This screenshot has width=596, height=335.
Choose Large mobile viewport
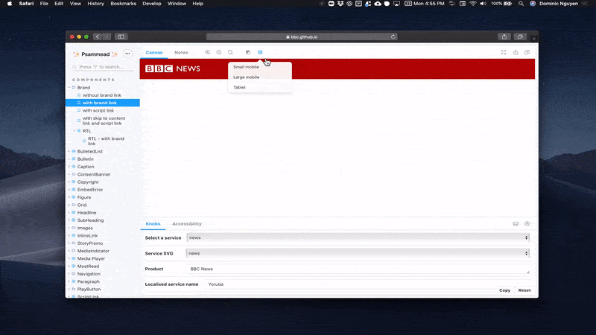pyautogui.click(x=247, y=77)
